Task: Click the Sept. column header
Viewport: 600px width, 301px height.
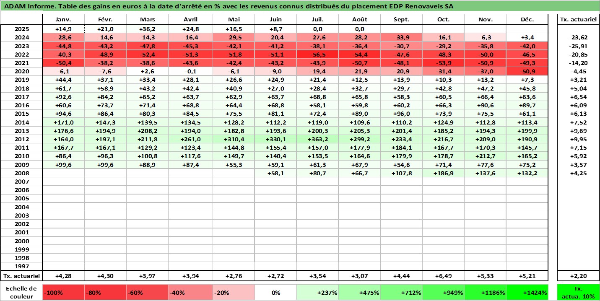Action: click(x=401, y=20)
